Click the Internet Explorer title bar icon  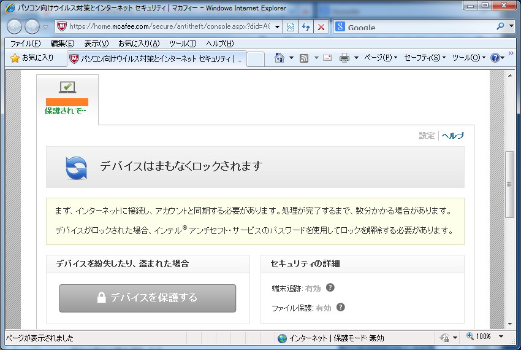point(10,7)
